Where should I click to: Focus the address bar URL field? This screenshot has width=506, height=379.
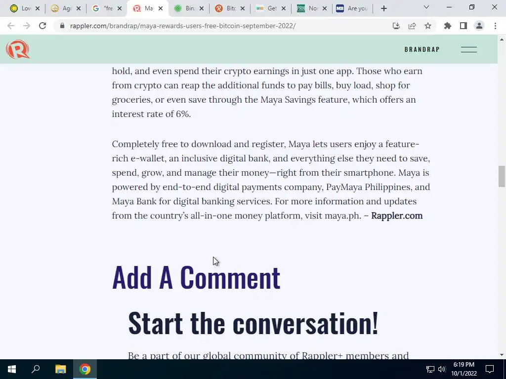[183, 26]
